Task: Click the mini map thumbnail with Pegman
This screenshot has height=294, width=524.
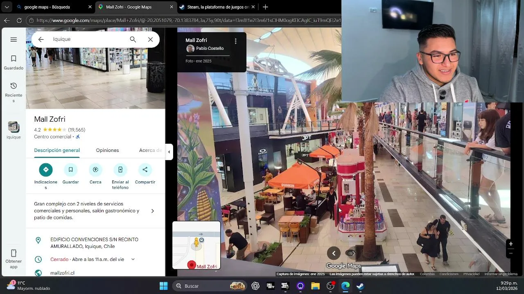Action: [196, 245]
